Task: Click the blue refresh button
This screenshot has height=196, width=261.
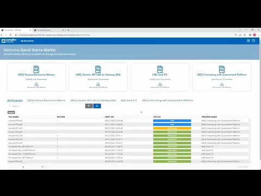Action: 97,106
